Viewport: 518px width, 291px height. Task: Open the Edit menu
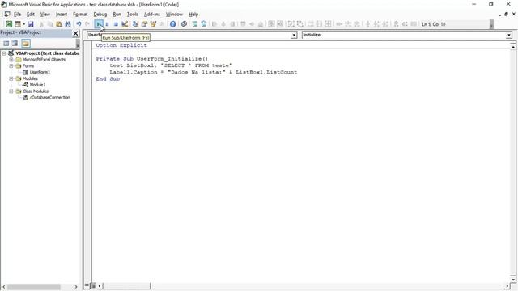point(31,15)
